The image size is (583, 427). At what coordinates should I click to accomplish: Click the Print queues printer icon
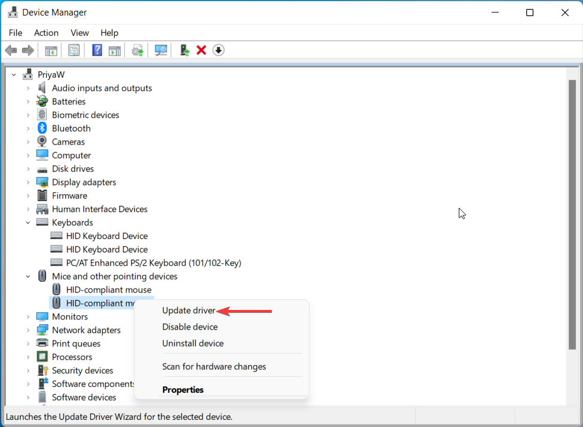42,343
